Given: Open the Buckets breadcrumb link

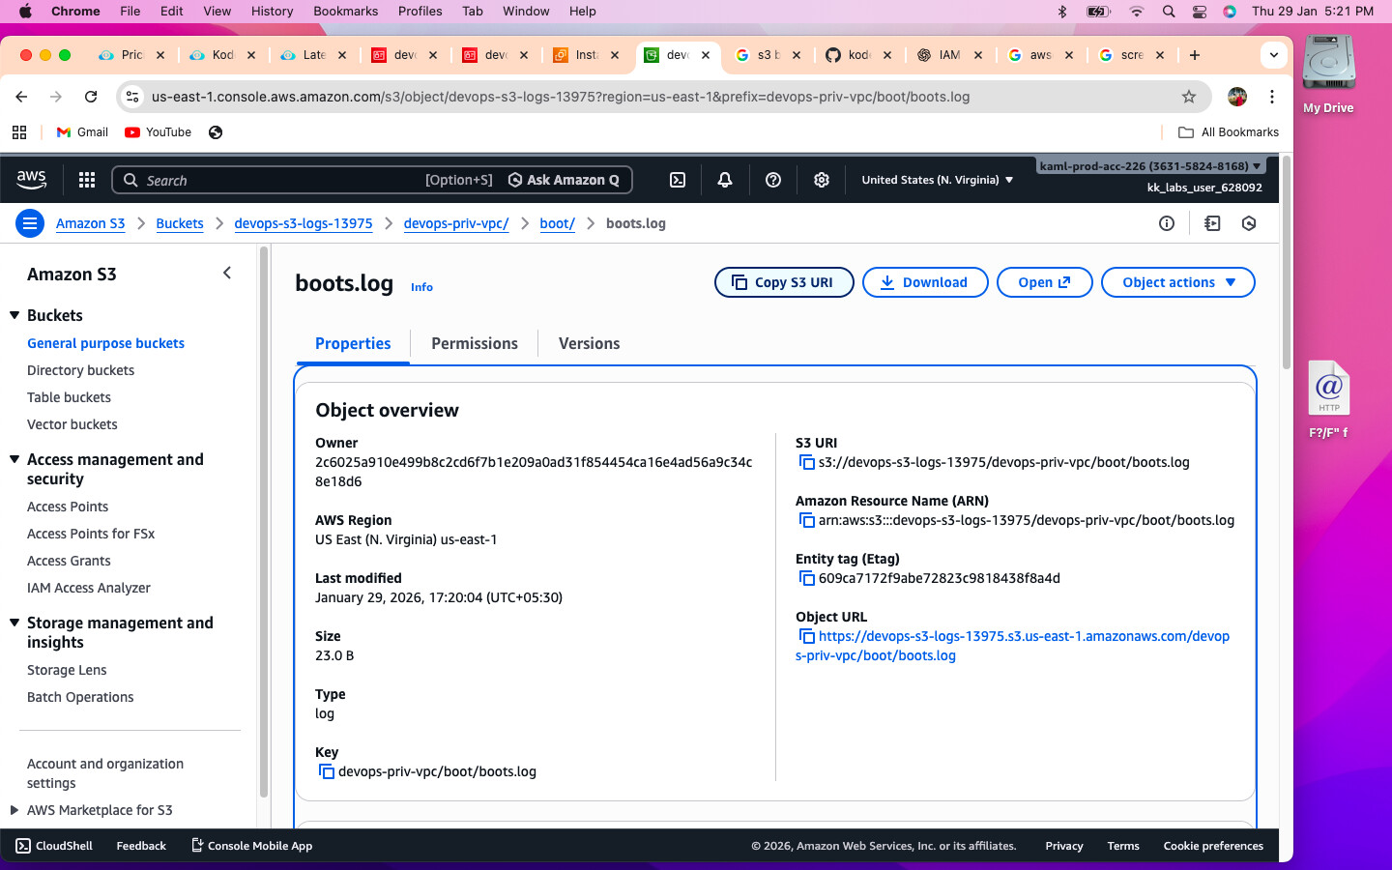Looking at the screenshot, I should (x=180, y=223).
